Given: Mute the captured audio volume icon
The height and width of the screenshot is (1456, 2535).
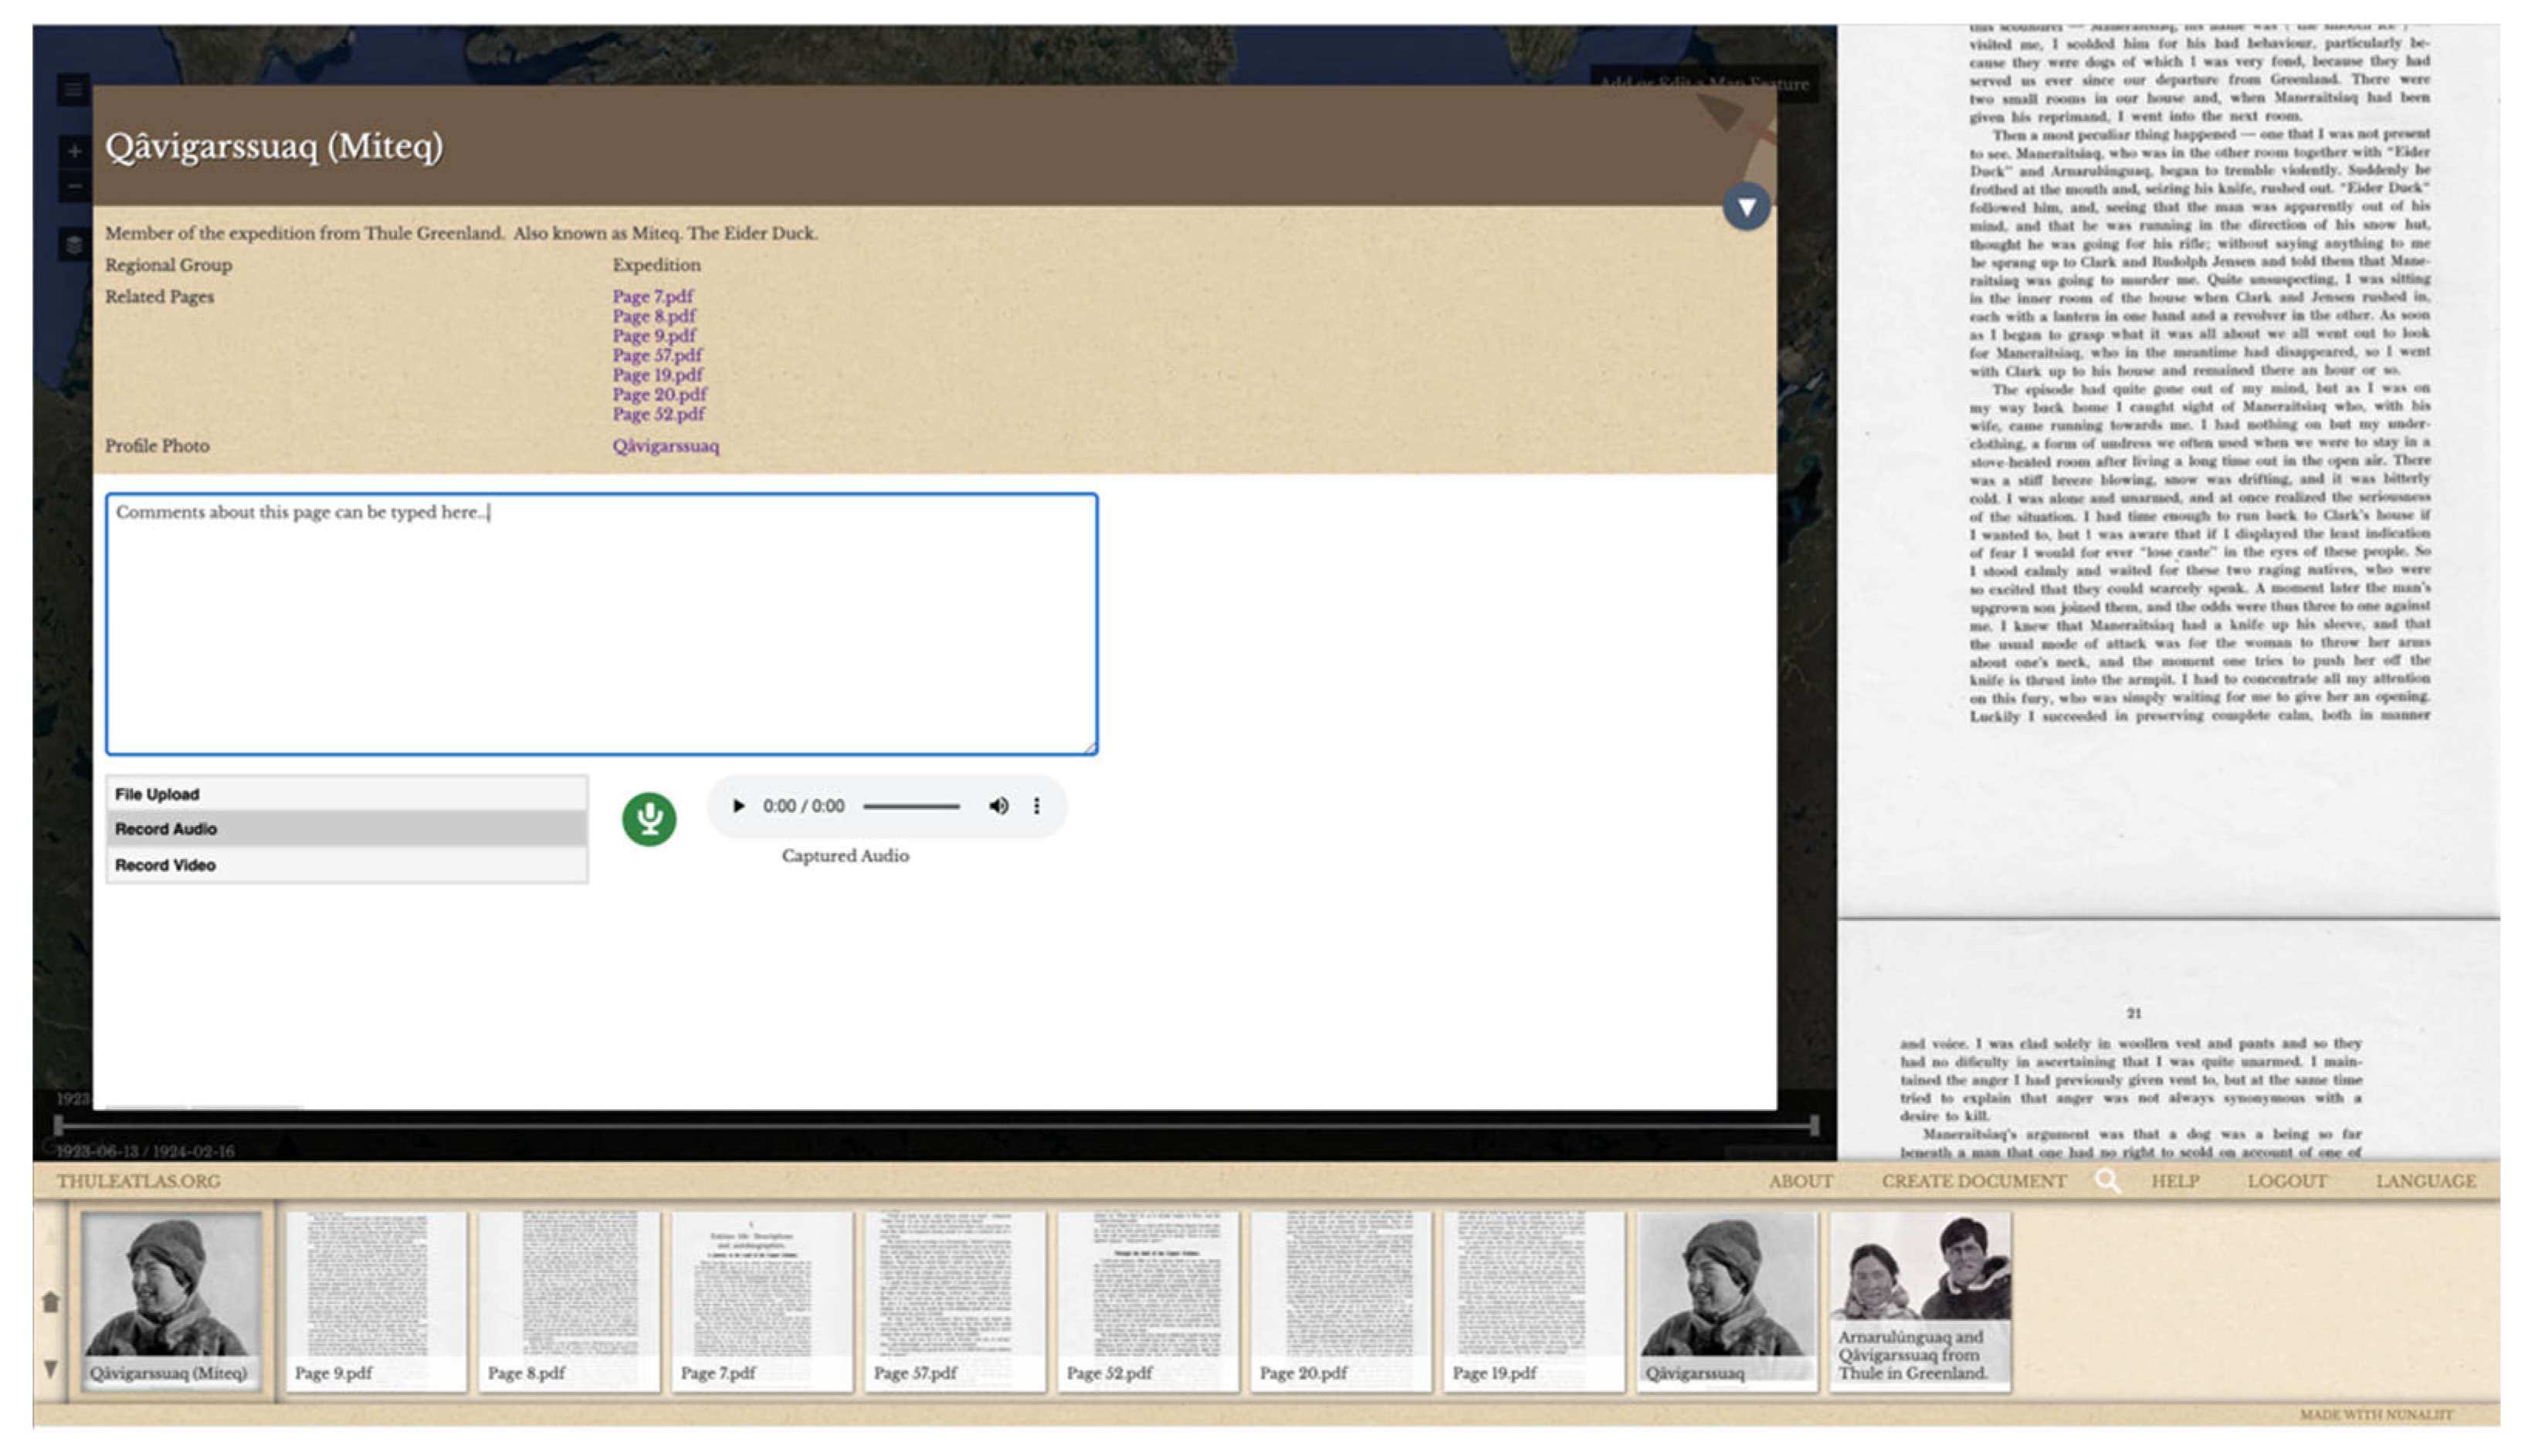Looking at the screenshot, I should (998, 806).
